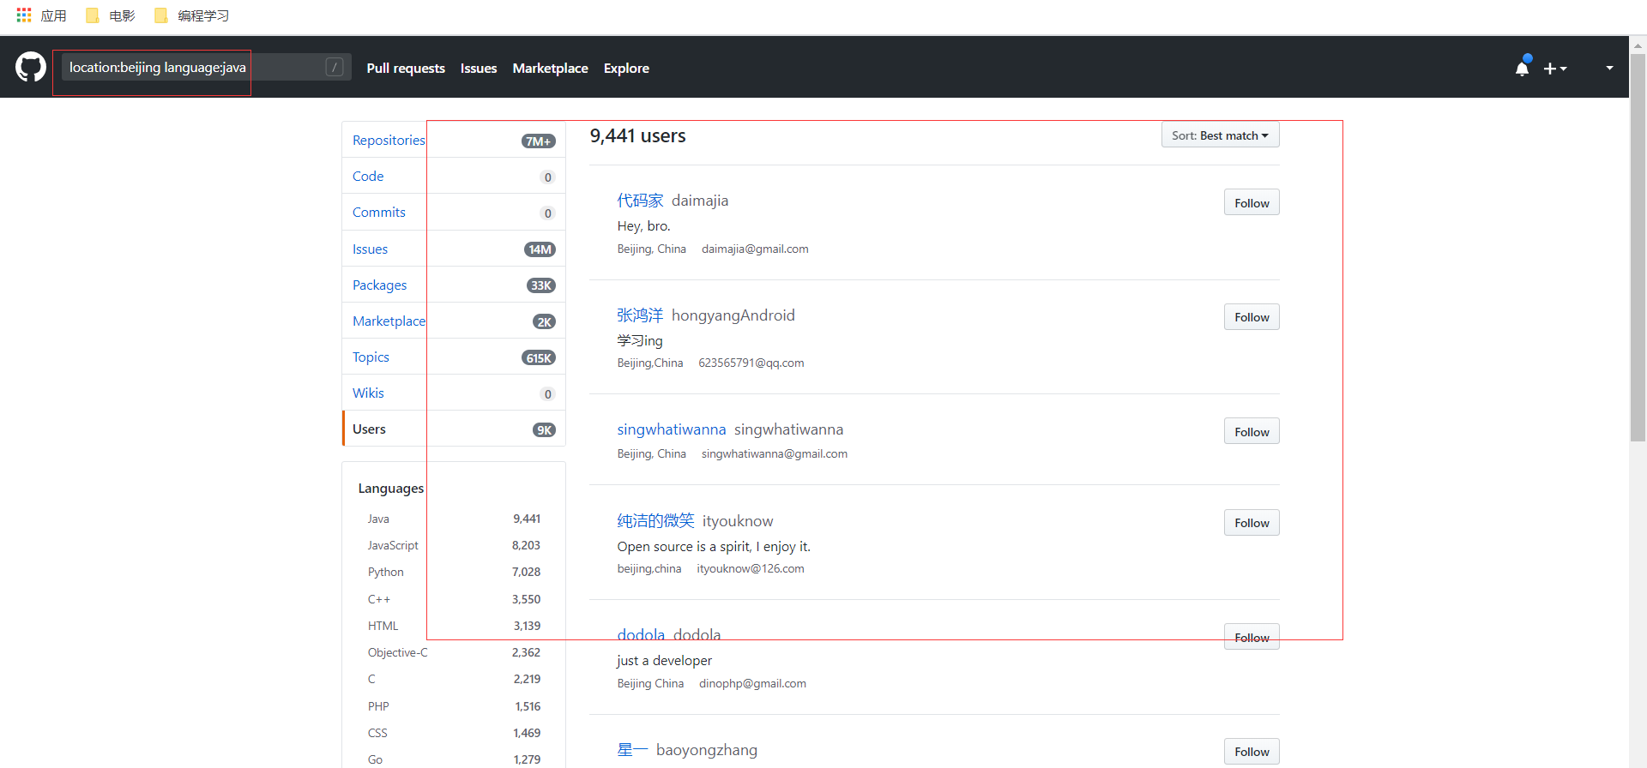Open Issues in the top navigation
The image size is (1647, 768).
479,69
